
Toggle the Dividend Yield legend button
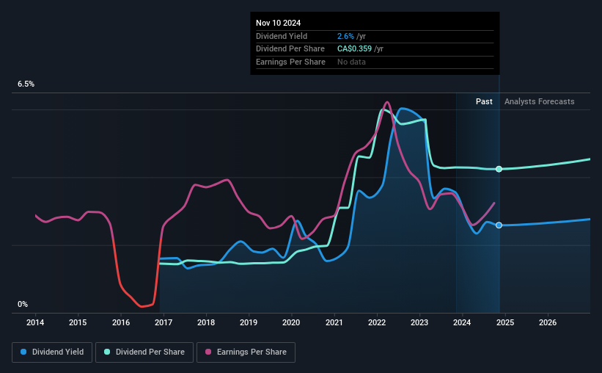click(x=52, y=352)
